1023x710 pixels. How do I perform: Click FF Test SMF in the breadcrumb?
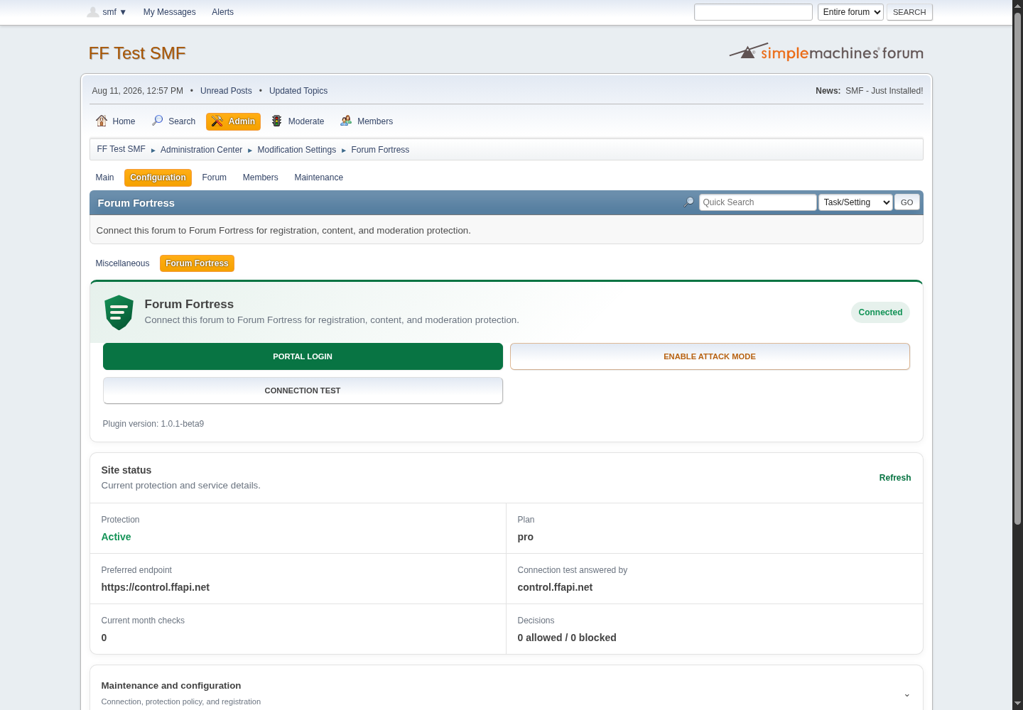point(121,149)
